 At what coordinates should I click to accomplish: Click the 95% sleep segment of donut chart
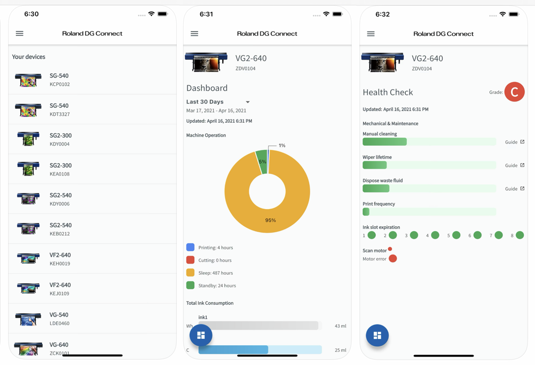[270, 220]
